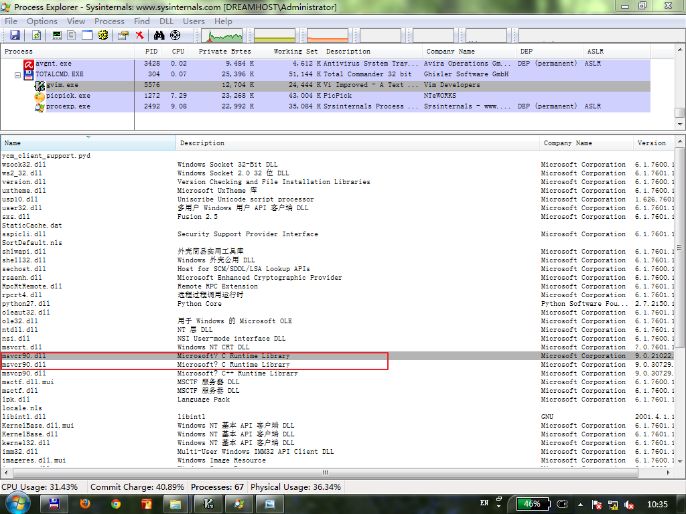Sort by DEP column header
Image resolution: width=686 pixels, height=514 pixels.
[549, 51]
